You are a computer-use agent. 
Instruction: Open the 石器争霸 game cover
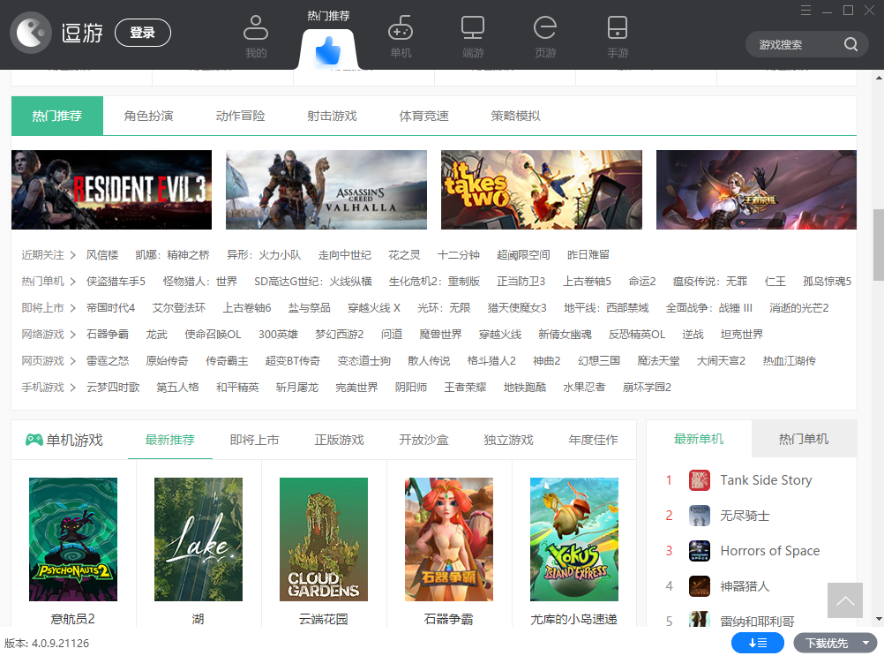[x=449, y=539]
